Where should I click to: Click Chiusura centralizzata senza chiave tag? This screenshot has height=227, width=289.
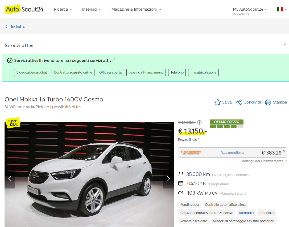pyautogui.click(x=207, y=213)
